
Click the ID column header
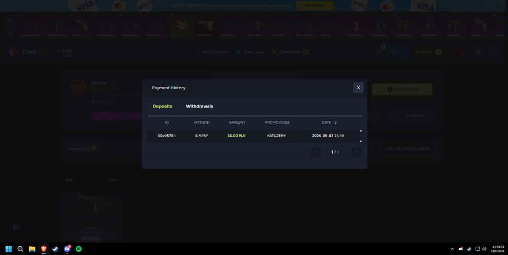point(167,123)
